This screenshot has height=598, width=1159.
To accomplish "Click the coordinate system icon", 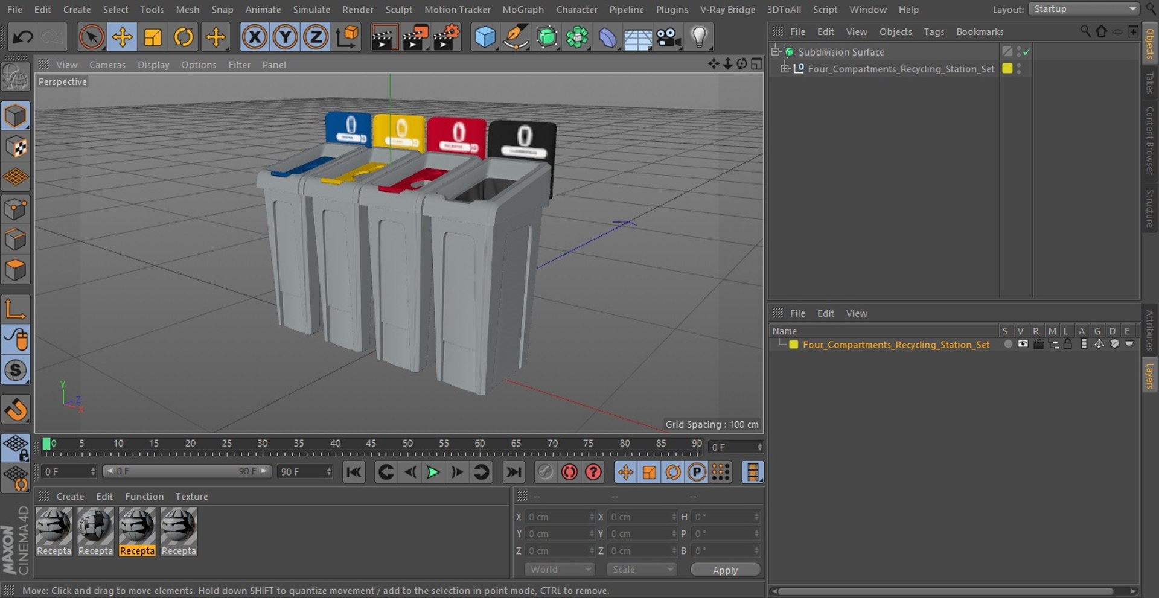I will click(347, 37).
